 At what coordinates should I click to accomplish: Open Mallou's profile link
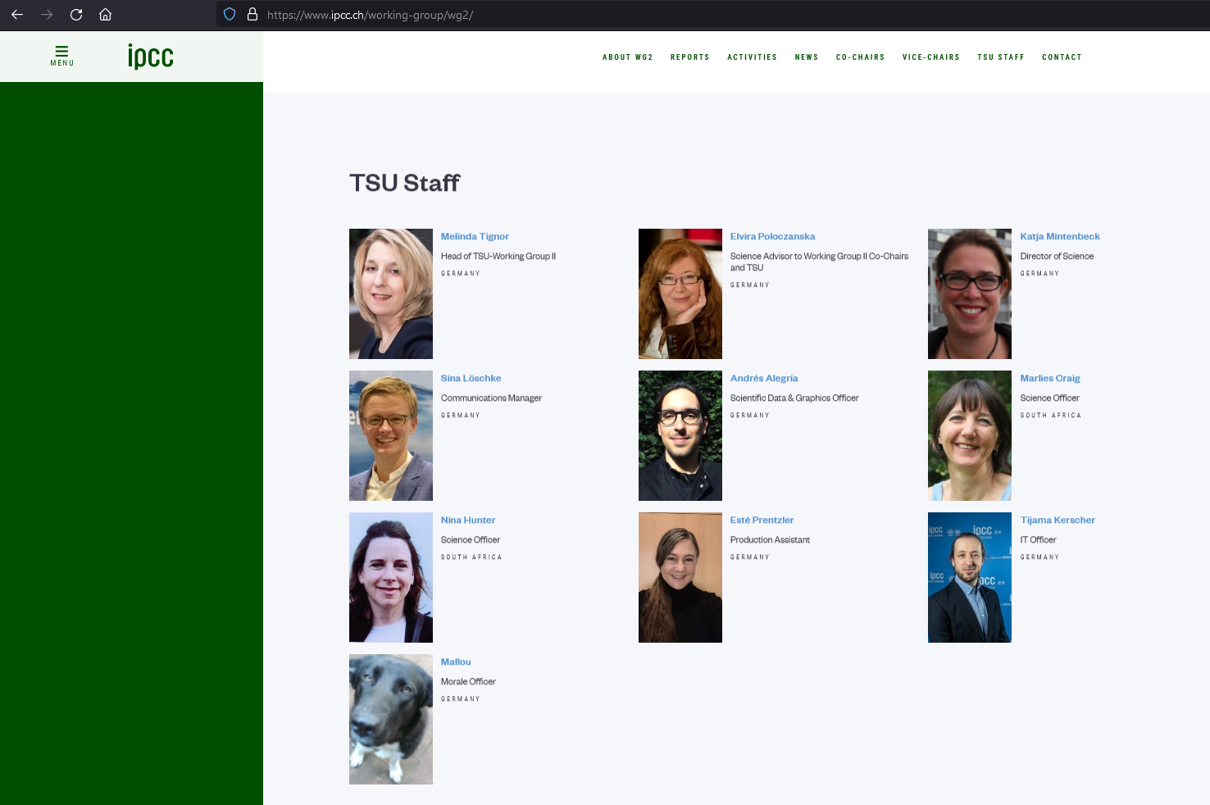pyautogui.click(x=456, y=662)
